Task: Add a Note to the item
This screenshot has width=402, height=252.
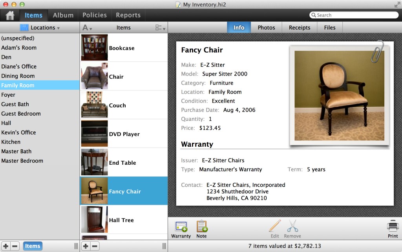Action: 201,229
